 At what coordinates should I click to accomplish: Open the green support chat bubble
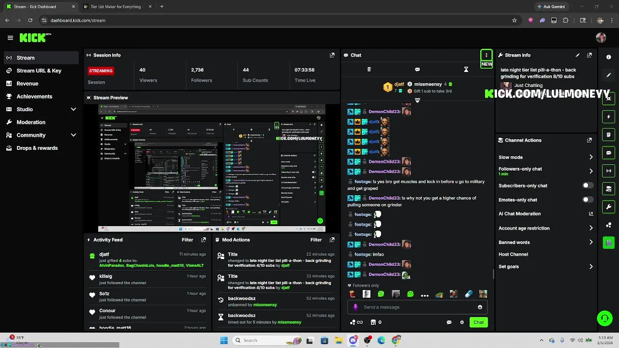[604, 318]
